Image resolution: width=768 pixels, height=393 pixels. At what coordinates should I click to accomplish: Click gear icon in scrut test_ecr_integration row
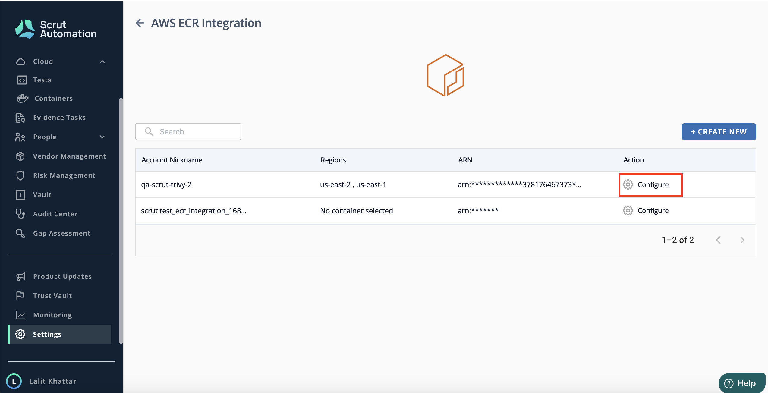[628, 210]
